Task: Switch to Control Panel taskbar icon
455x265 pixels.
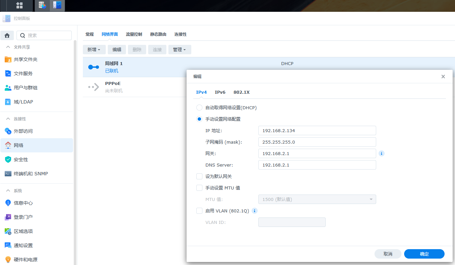Action: pyautogui.click(x=57, y=5)
